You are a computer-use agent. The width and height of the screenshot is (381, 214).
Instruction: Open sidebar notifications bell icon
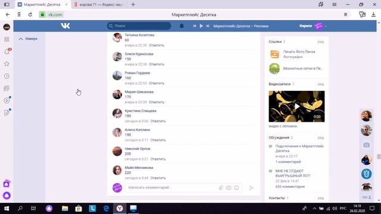tap(7, 52)
